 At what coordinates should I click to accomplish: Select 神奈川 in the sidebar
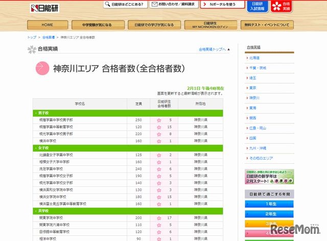pos(254,98)
